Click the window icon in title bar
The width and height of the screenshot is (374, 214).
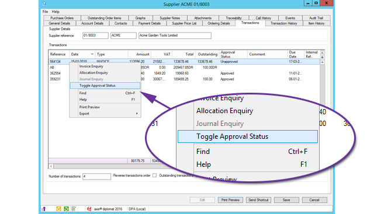click(44, 3)
